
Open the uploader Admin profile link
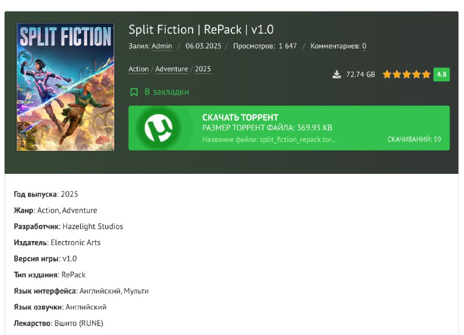162,46
